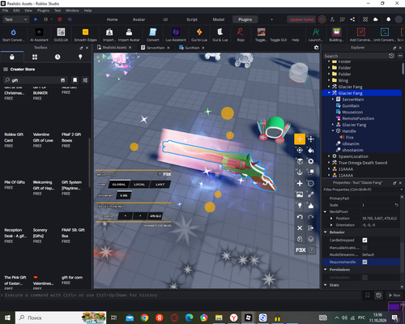Screen dimensions: 405x324
Task: Select the F3X move tool icon
Action: pos(300,139)
